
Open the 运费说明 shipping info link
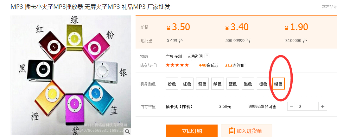[x=195, y=56]
